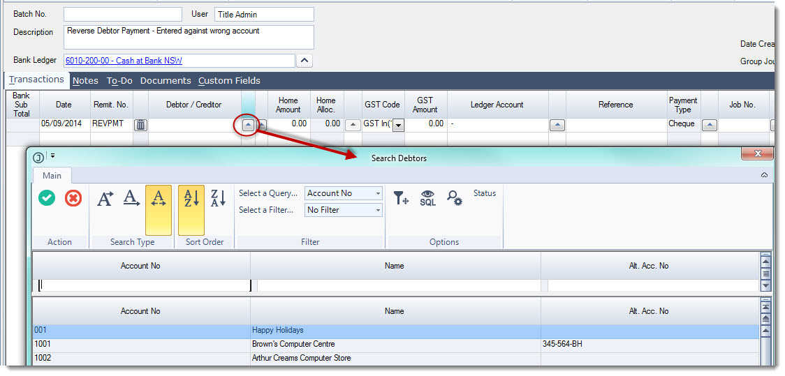Open debtor search via circled lookup button
This screenshot has height=376, width=785.
pos(249,125)
